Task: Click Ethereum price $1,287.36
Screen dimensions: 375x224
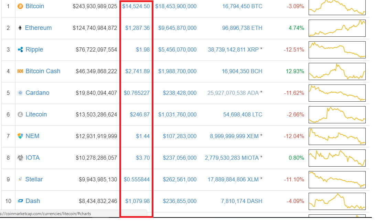Action: click(x=138, y=28)
